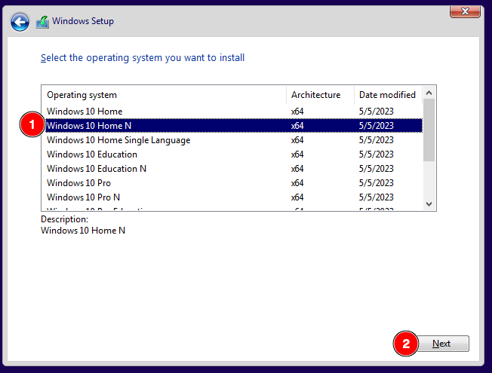492x373 pixels.
Task: Choose Windows 10 Pro N edition
Action: pyautogui.click(x=232, y=197)
